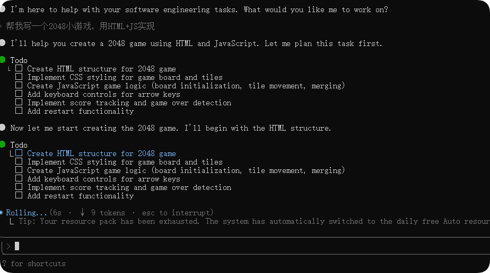The width and height of the screenshot is (490, 273).
Task: Click the blue "Create HTML structure for 2048 game" text
Action: 101,153
